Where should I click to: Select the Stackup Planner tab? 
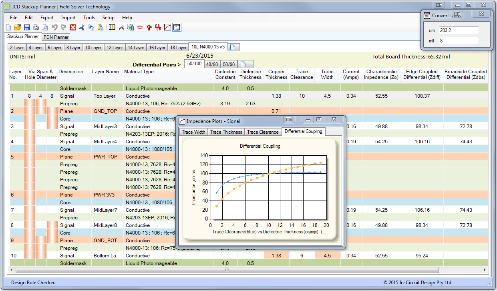point(23,36)
